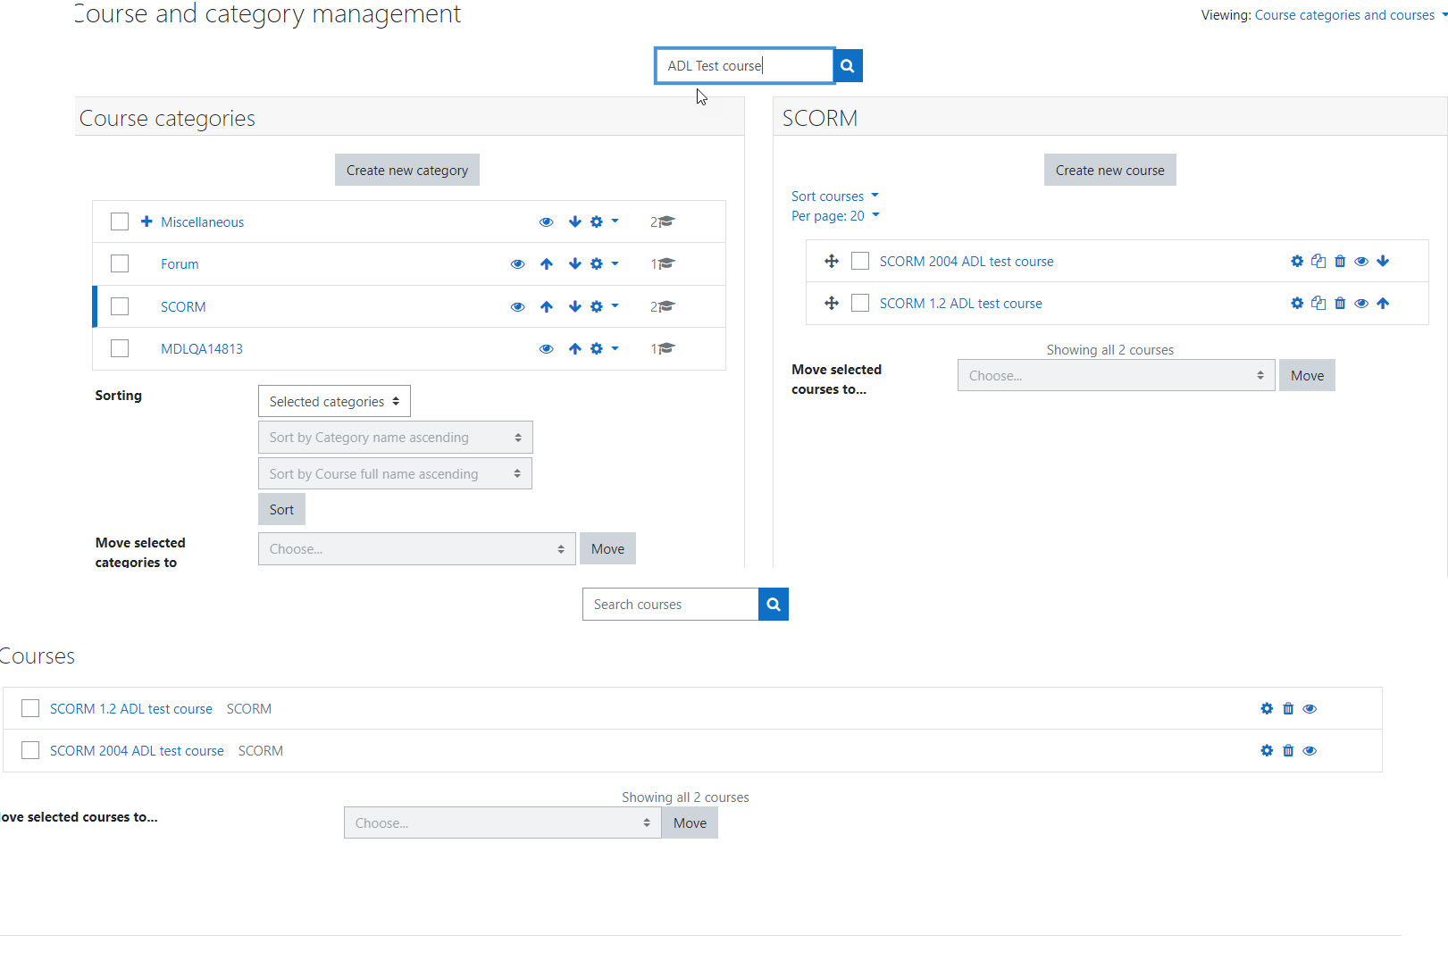Screen dimensions: 1448x977
Task: Tick the MDLQA14813 category checkbox
Action: tap(120, 348)
